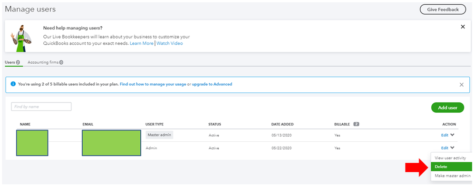Click the Give Feedback button

pyautogui.click(x=443, y=10)
